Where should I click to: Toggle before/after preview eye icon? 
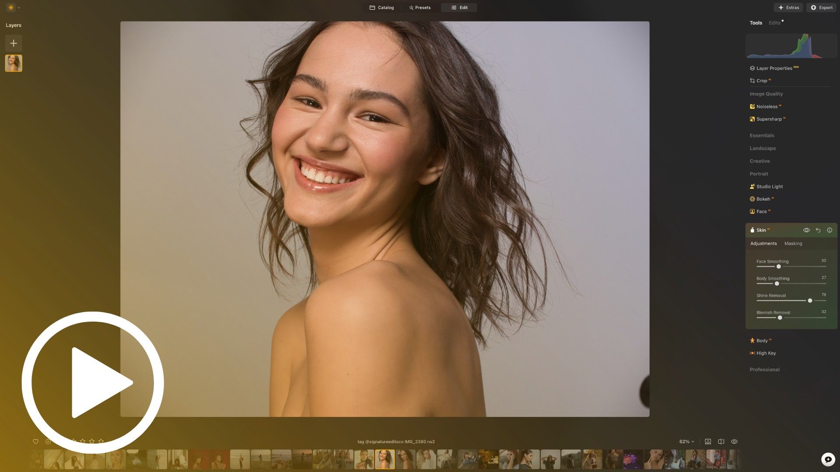pyautogui.click(x=734, y=442)
